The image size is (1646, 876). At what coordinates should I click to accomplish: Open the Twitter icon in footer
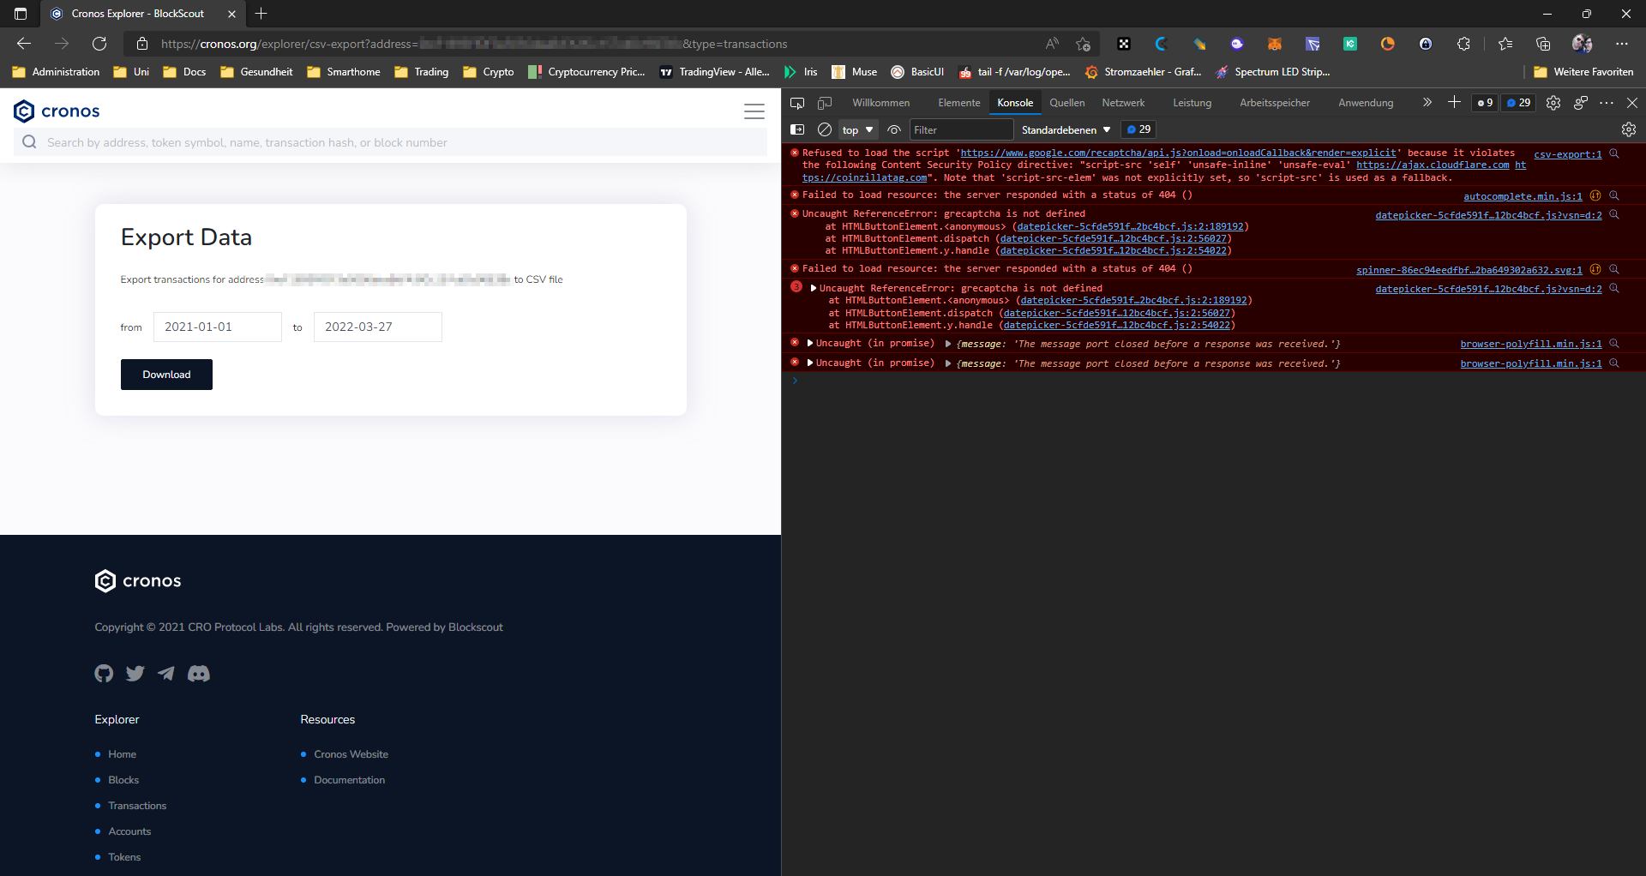pyautogui.click(x=135, y=674)
